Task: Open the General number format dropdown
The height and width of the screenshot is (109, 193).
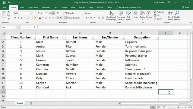Action: point(103,13)
